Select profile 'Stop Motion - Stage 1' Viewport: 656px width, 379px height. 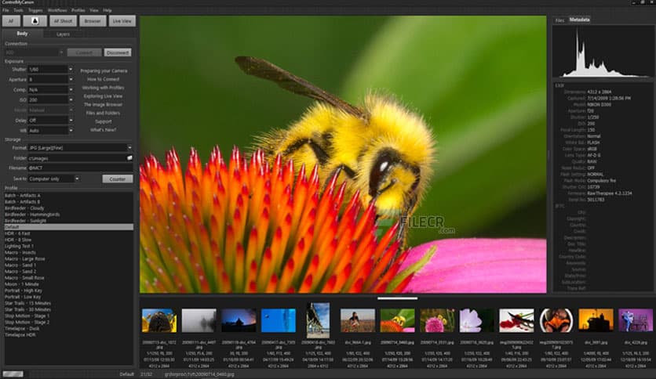click(27, 316)
